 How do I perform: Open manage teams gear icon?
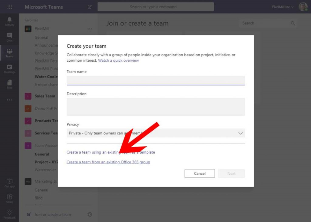[x=90, y=214]
